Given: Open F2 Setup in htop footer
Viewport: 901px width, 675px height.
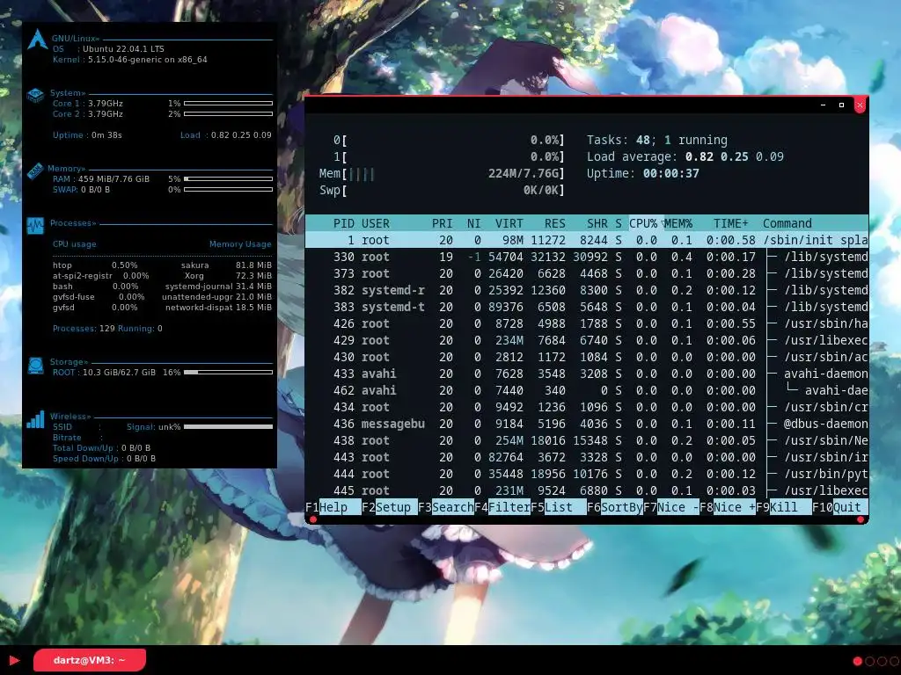Looking at the screenshot, I should [390, 507].
